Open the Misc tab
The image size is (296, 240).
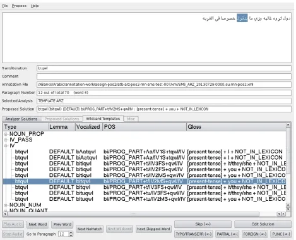coord(131,119)
